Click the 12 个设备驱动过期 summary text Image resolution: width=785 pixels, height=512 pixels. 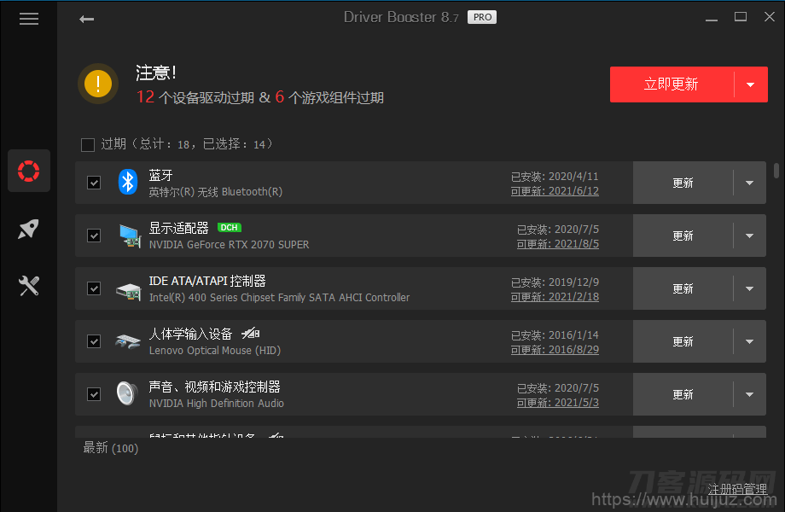coord(195,97)
